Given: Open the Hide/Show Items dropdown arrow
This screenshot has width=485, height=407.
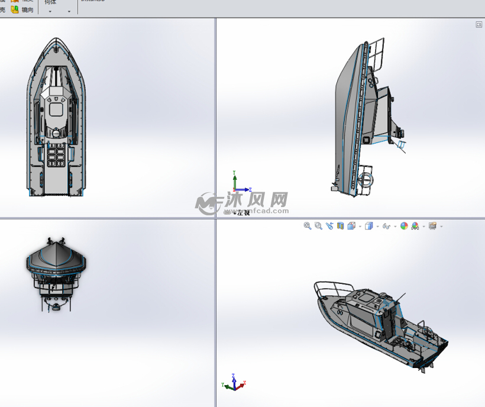Looking at the screenshot, I should pyautogui.click(x=395, y=227).
